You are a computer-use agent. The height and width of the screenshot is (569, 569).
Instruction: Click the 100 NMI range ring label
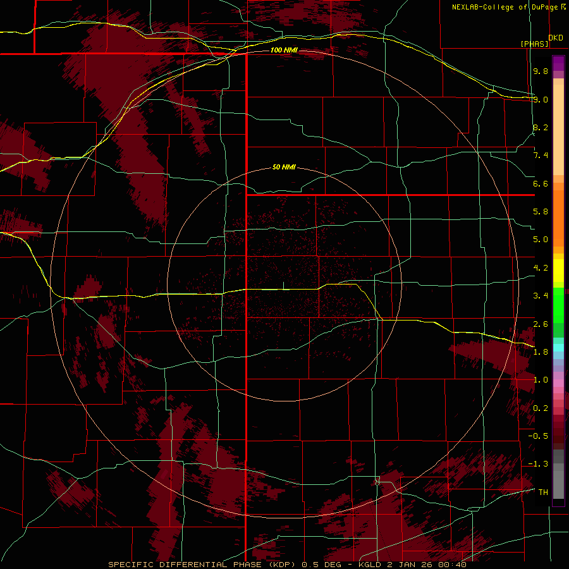[x=284, y=50]
